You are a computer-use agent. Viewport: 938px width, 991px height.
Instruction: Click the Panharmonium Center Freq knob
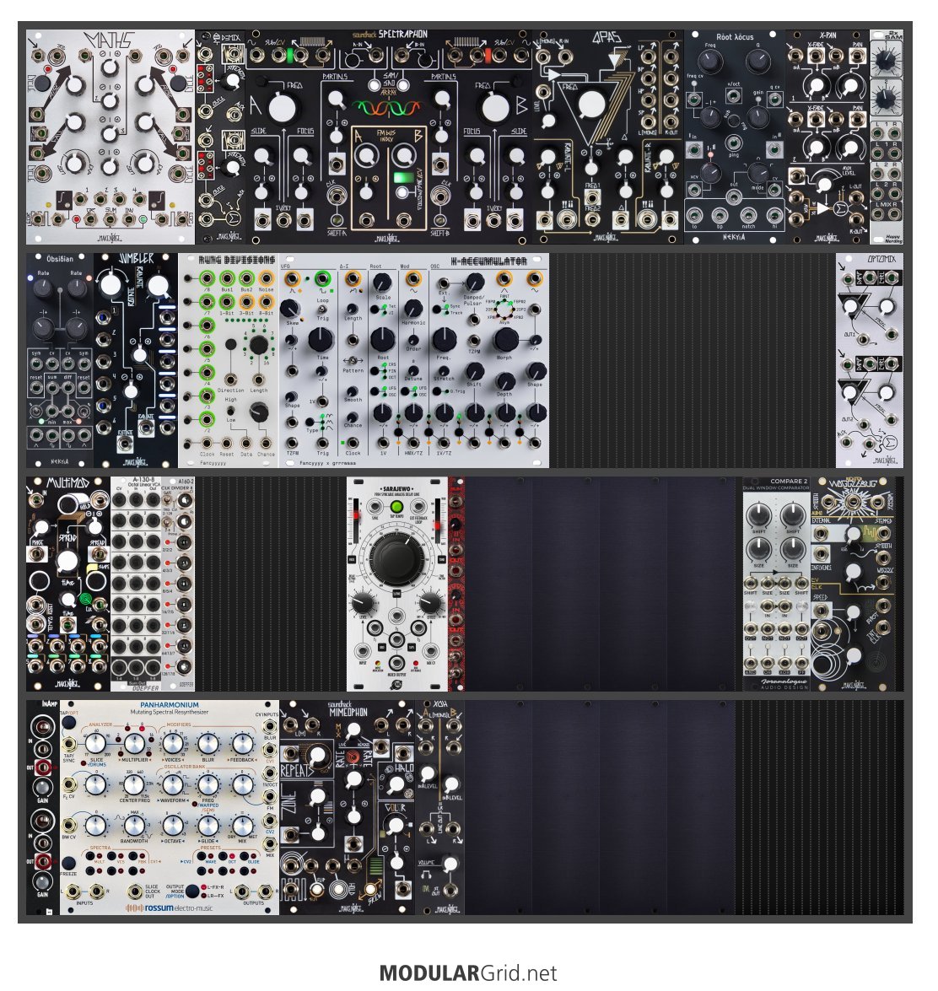(x=134, y=785)
